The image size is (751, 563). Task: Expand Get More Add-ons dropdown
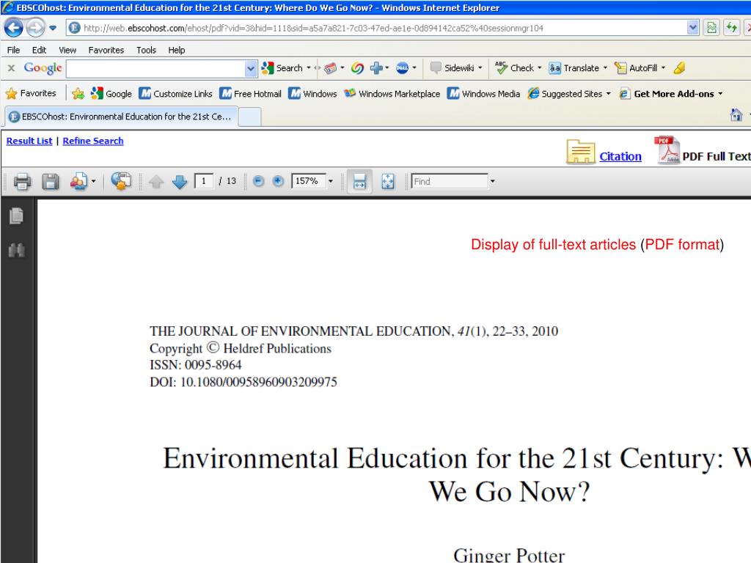[720, 94]
